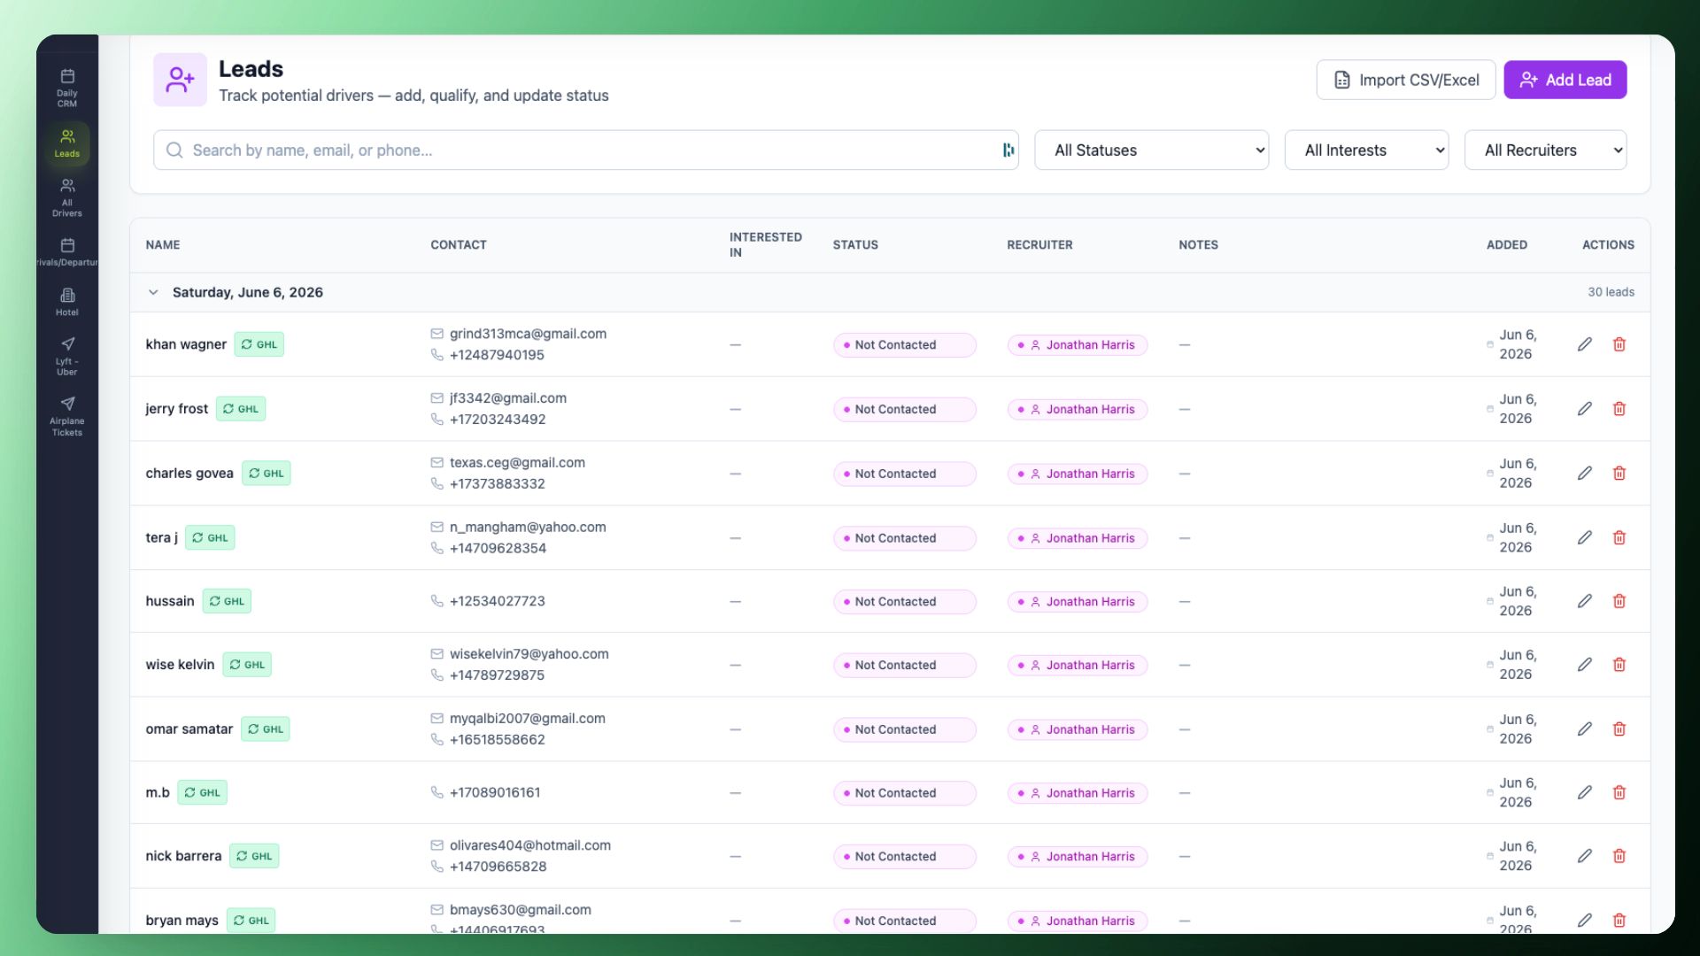Open Lyft - Uber in the sidebar
Image resolution: width=1700 pixels, height=956 pixels.
[67, 356]
